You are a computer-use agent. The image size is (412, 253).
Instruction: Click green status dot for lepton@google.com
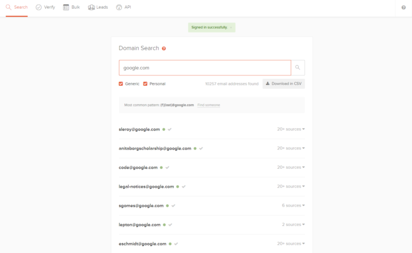(164, 225)
